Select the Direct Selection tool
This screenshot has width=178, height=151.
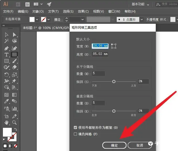click(x=14, y=35)
